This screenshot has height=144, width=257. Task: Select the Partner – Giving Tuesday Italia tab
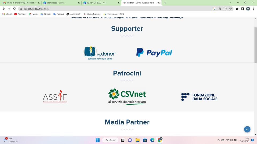(141, 3)
